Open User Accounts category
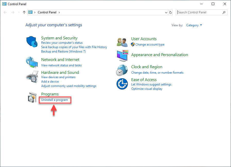Viewport: 231px width, 167px height. 144,39
